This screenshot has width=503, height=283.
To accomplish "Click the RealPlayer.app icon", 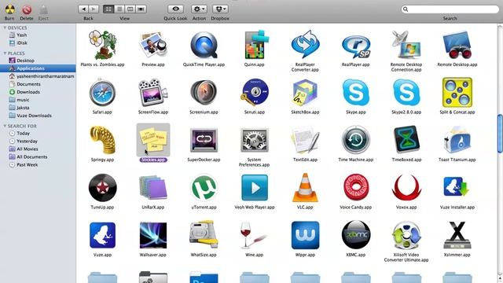I will (x=356, y=46).
